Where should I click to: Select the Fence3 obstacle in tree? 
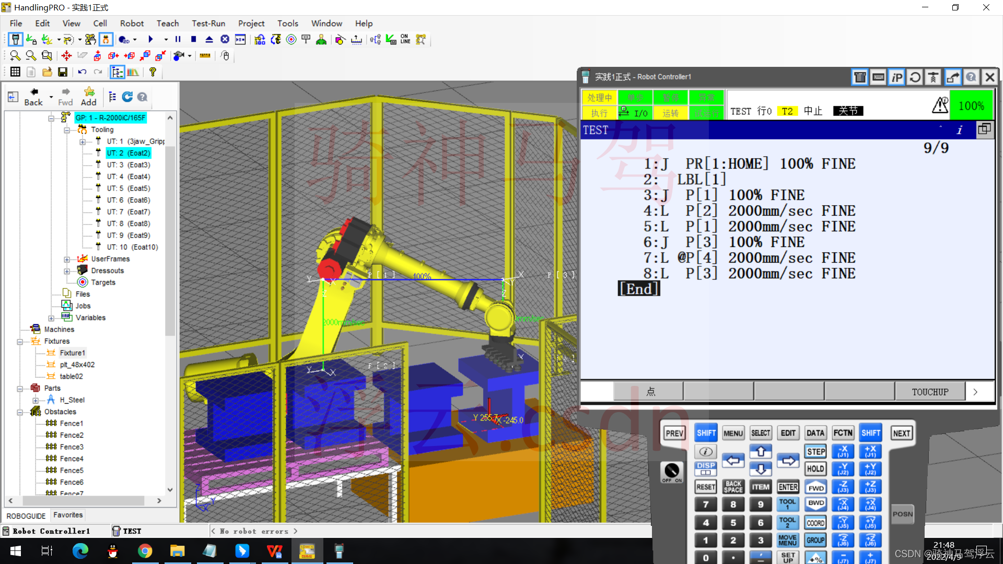click(x=72, y=447)
